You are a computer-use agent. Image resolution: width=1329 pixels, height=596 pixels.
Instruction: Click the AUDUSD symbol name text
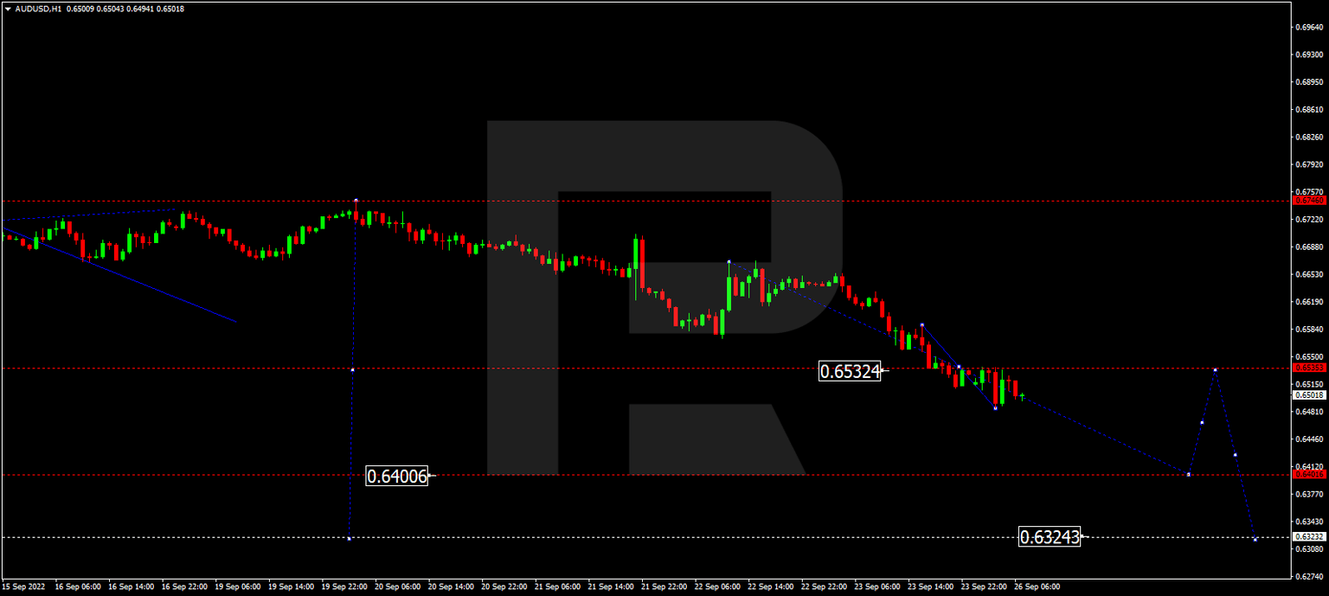[35, 7]
